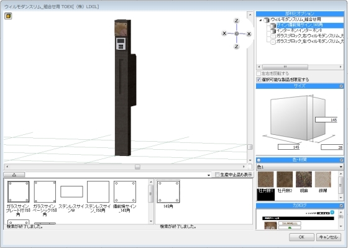Click cylinder icon of the インターホン tree row
348x248 pixels.
click(x=273, y=30)
